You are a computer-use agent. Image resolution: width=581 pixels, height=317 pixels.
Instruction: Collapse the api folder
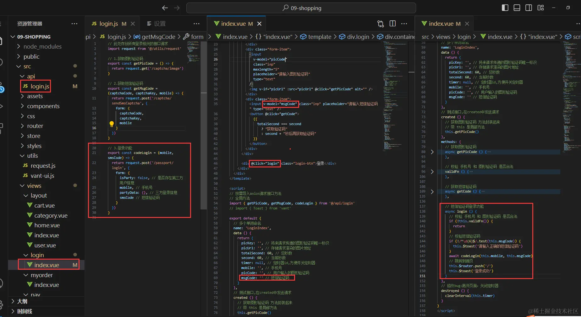coord(31,76)
